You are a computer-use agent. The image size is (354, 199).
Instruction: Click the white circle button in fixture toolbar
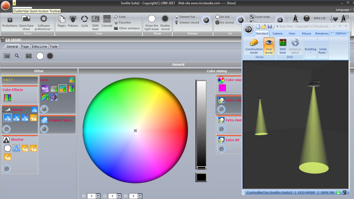pos(40,56)
